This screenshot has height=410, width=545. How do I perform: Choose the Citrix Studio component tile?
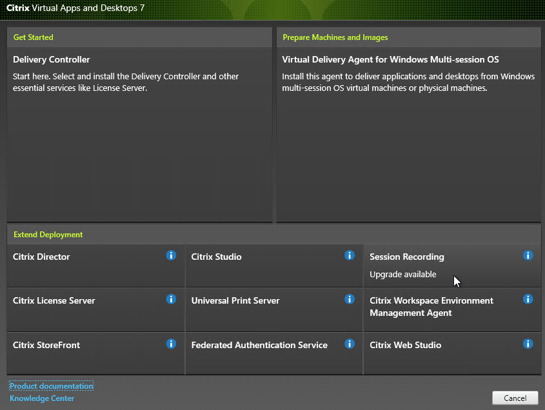pyautogui.click(x=274, y=266)
